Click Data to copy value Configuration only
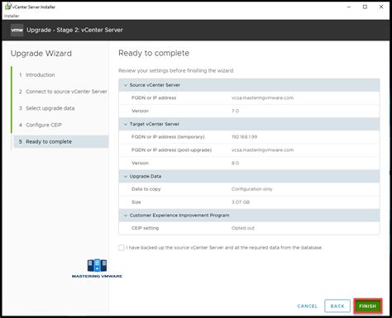 pyautogui.click(x=252, y=189)
